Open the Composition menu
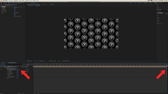 coord(16,1)
